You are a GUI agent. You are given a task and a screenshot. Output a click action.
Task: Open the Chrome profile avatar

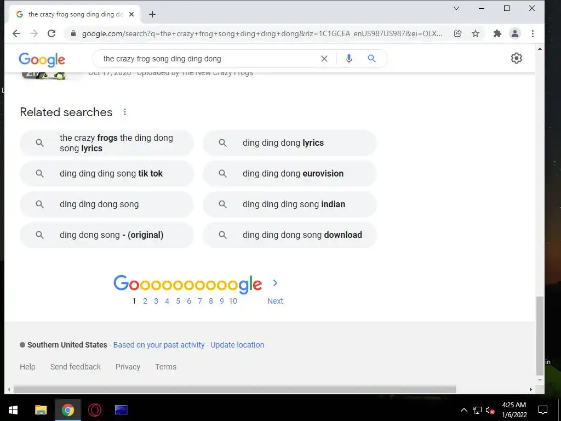coord(515,33)
